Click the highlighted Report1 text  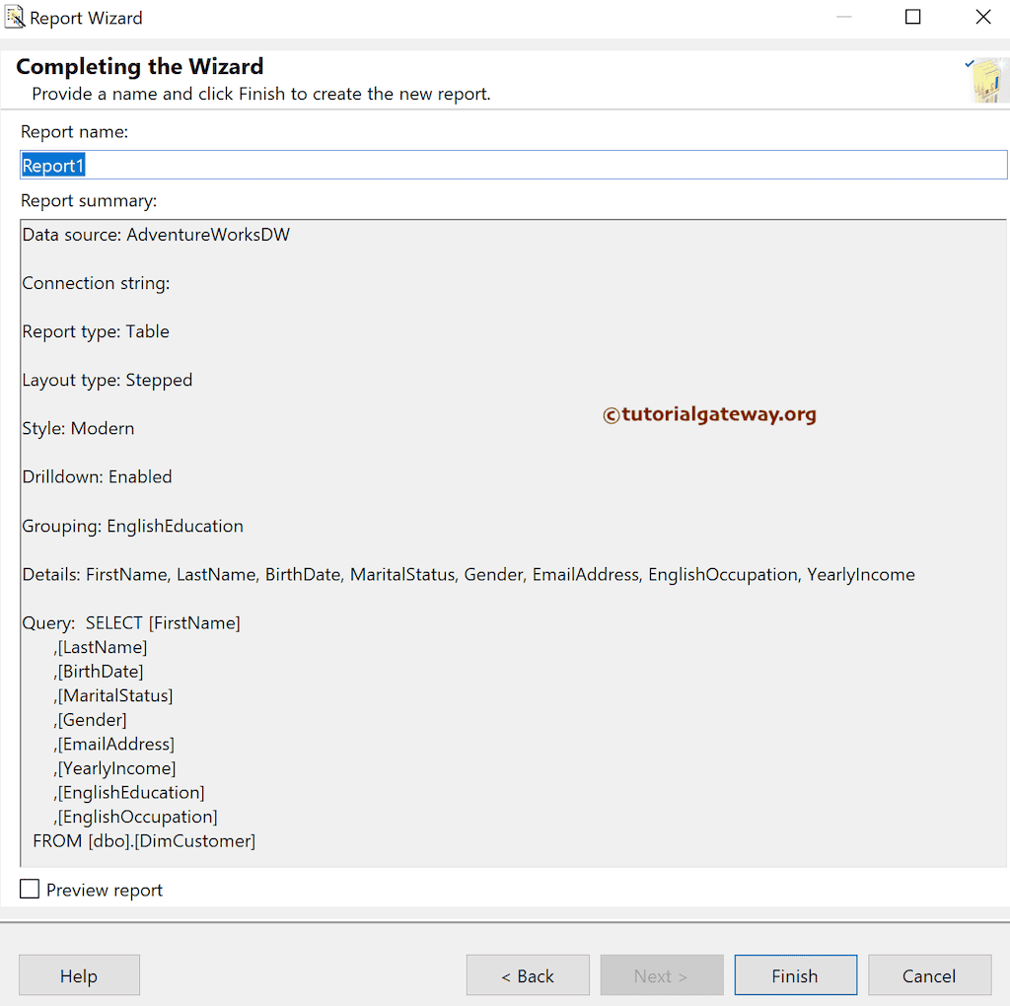[52, 165]
